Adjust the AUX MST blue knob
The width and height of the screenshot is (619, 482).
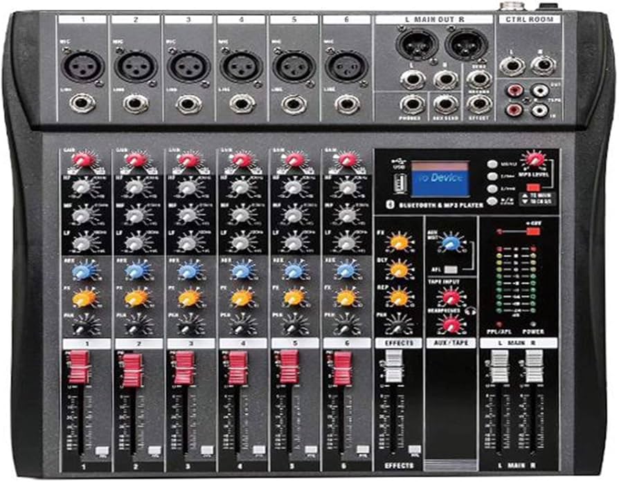(x=449, y=242)
